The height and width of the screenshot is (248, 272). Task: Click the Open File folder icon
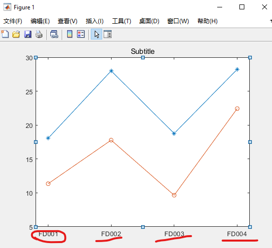[x=16, y=34]
